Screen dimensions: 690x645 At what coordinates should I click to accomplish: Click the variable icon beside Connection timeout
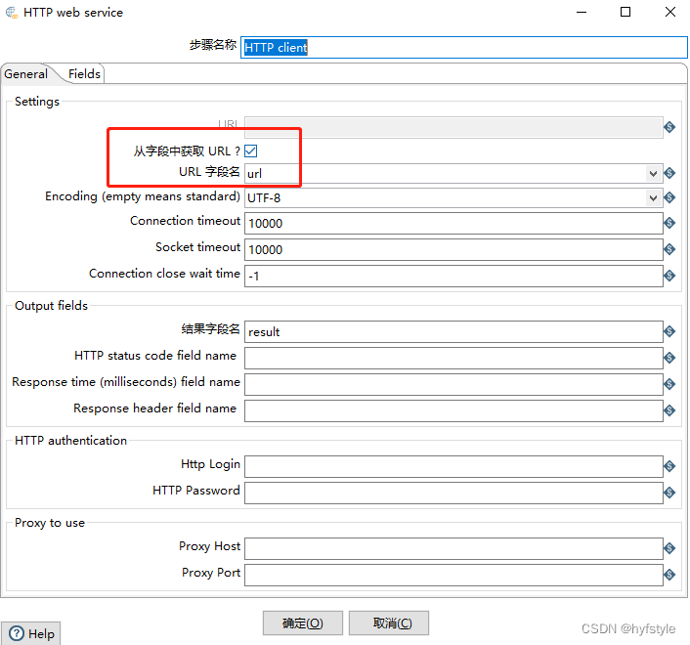[x=669, y=223]
